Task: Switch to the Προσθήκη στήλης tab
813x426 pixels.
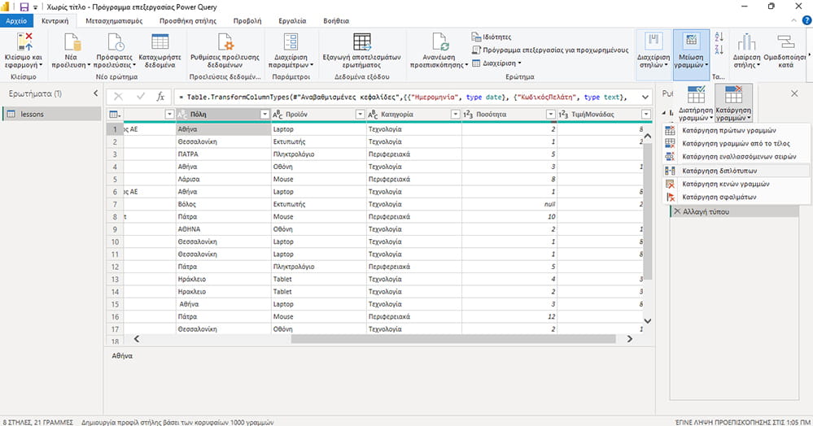Action: coord(188,20)
